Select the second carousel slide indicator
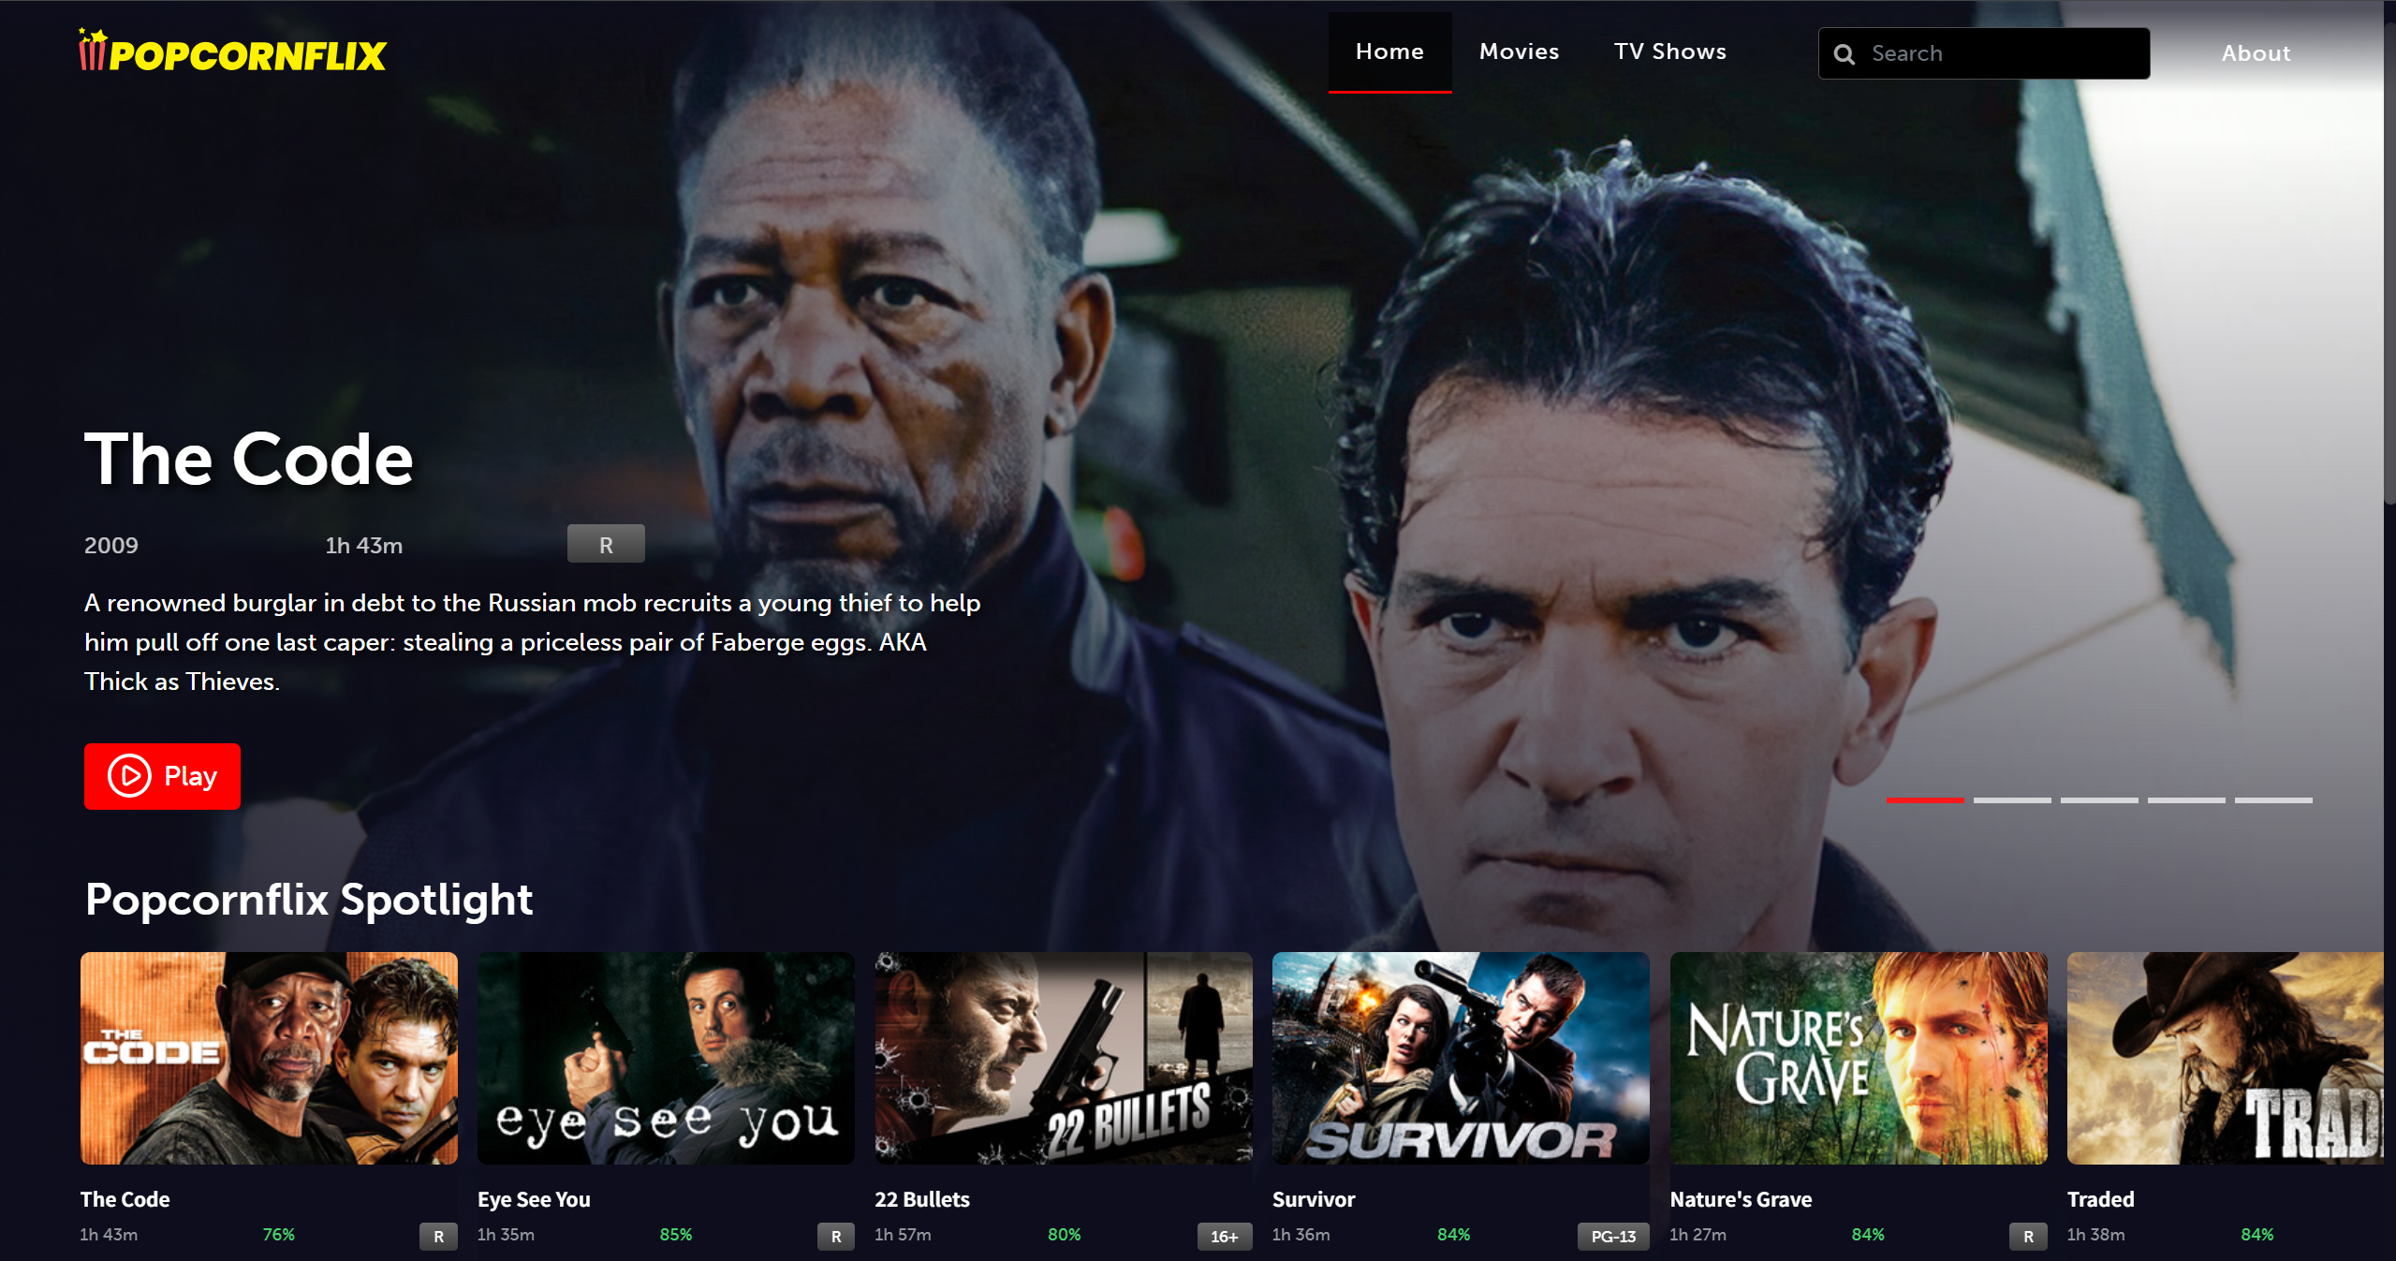This screenshot has height=1261, width=2396. (2011, 800)
